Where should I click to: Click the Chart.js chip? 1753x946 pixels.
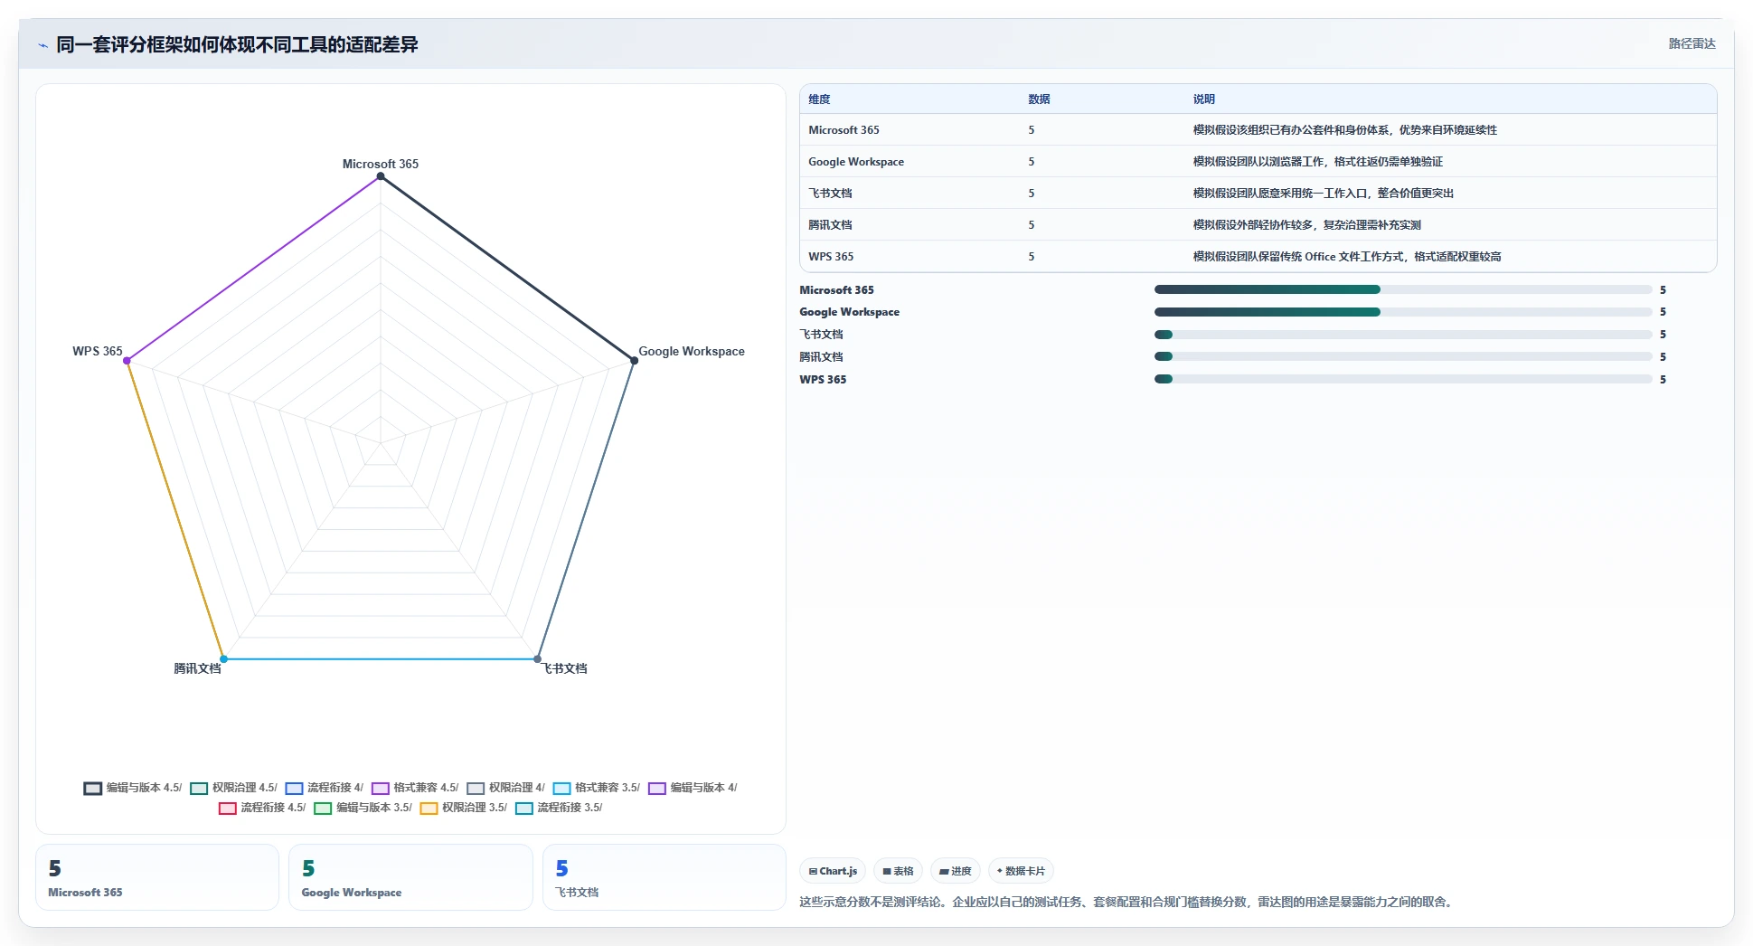coord(833,871)
